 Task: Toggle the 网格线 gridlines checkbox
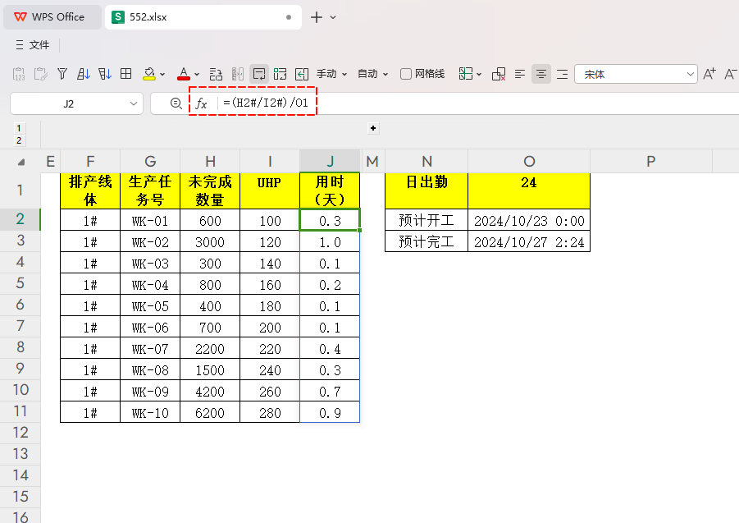[x=406, y=74]
